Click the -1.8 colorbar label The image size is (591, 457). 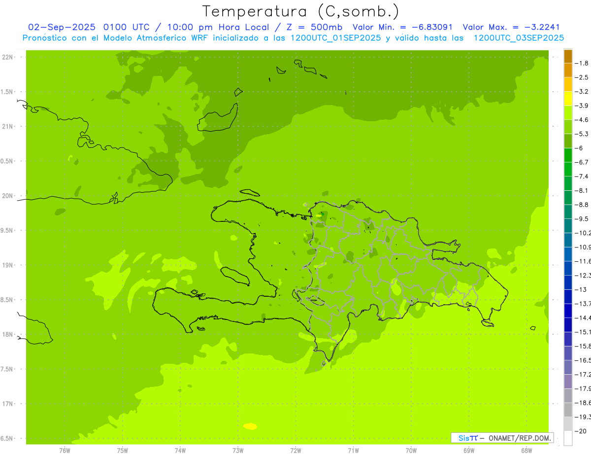coord(583,63)
